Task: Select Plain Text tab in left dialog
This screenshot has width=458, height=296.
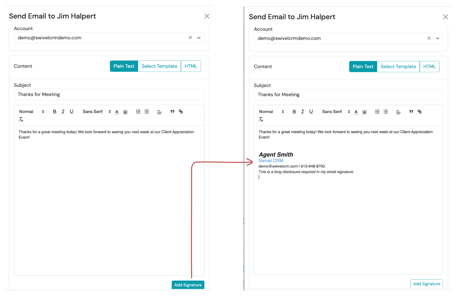Action: tap(124, 66)
